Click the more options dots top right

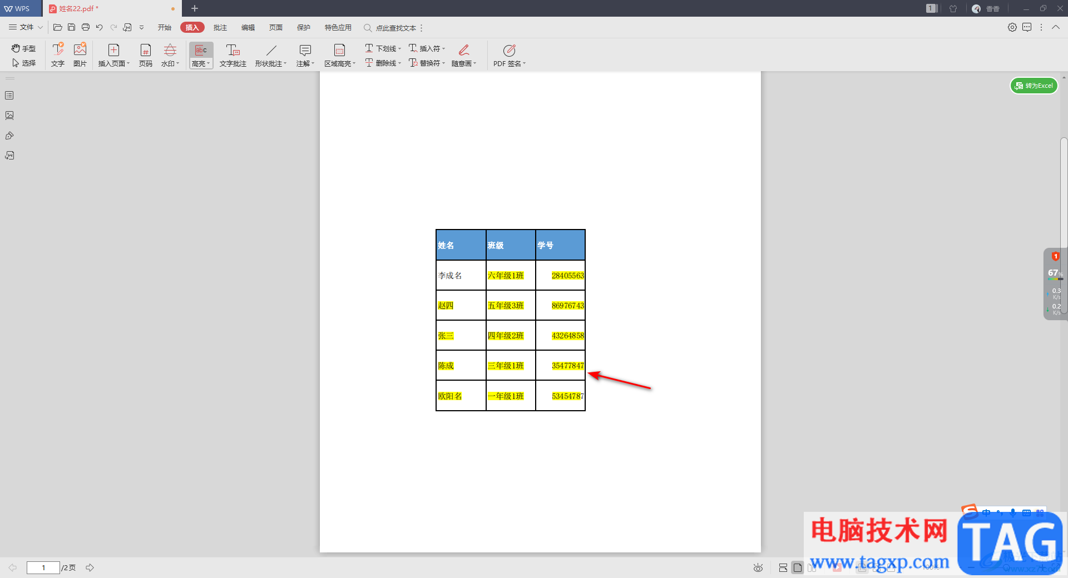(1041, 27)
